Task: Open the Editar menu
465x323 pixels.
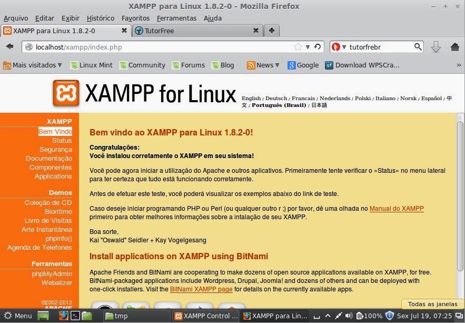Action: (x=44, y=18)
